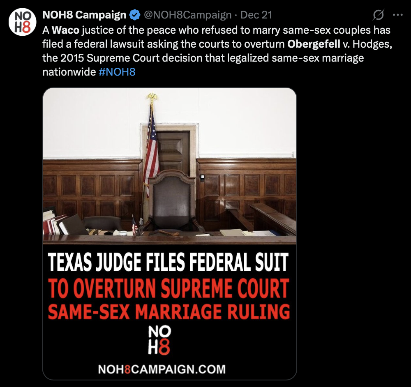Open the Dec 21 timestamp link

pyautogui.click(x=256, y=15)
